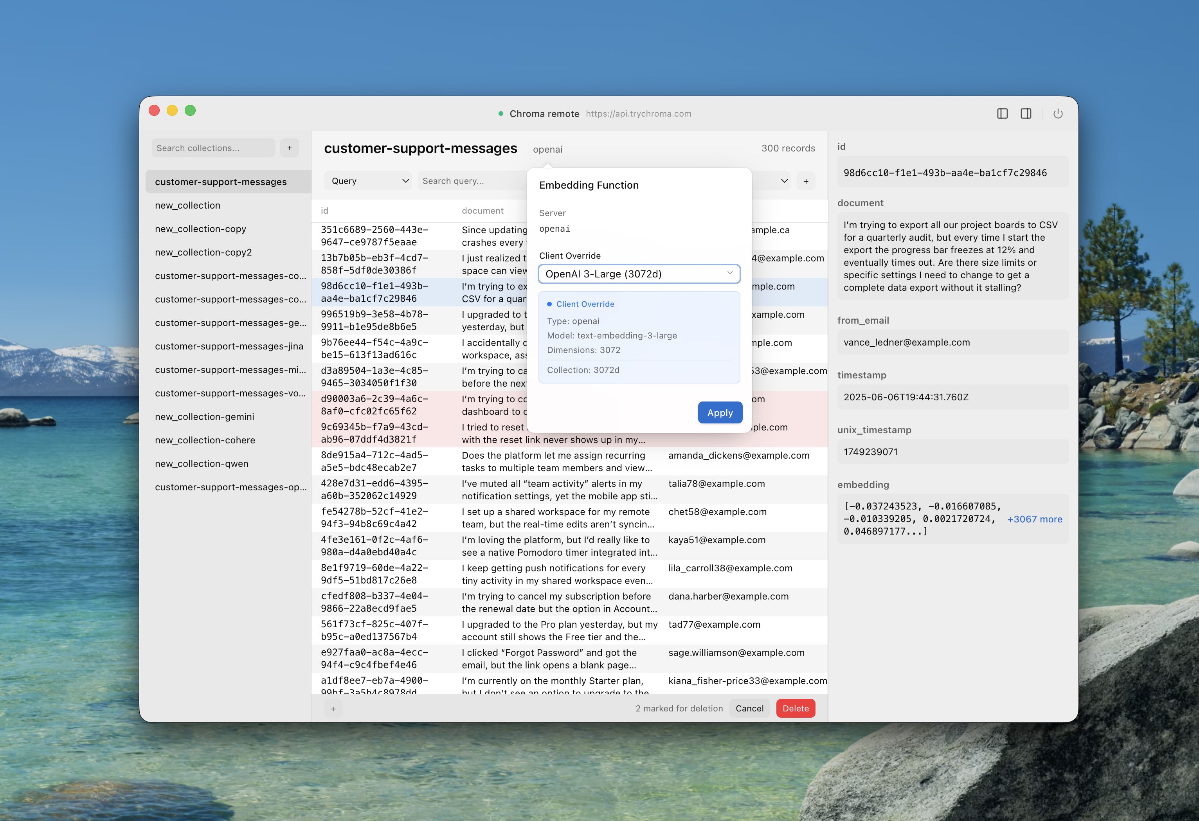Apply the OpenAI 3-Large embedding override
This screenshot has width=1199, height=821.
(720, 412)
